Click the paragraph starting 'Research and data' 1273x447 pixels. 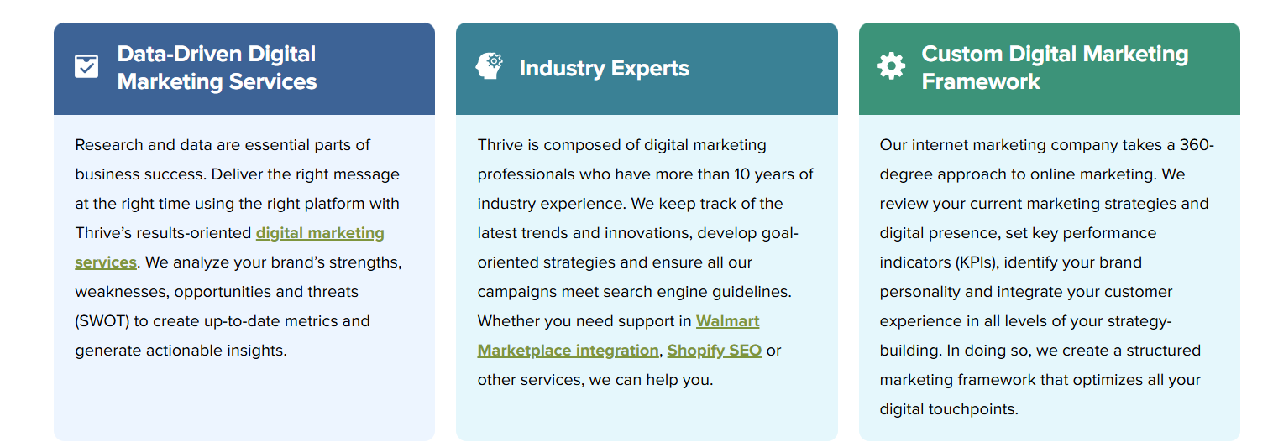(239, 247)
